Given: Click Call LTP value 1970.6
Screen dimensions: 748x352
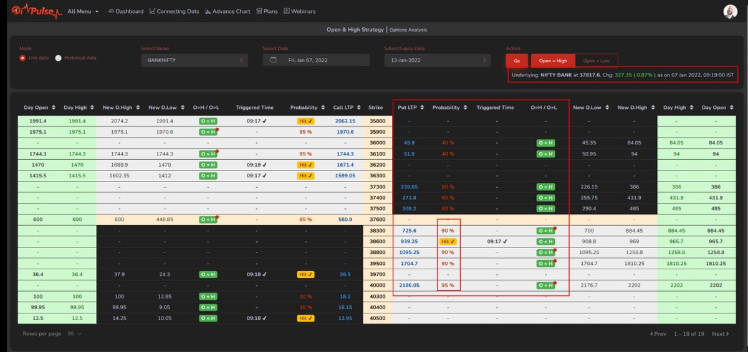Looking at the screenshot, I should pos(345,132).
